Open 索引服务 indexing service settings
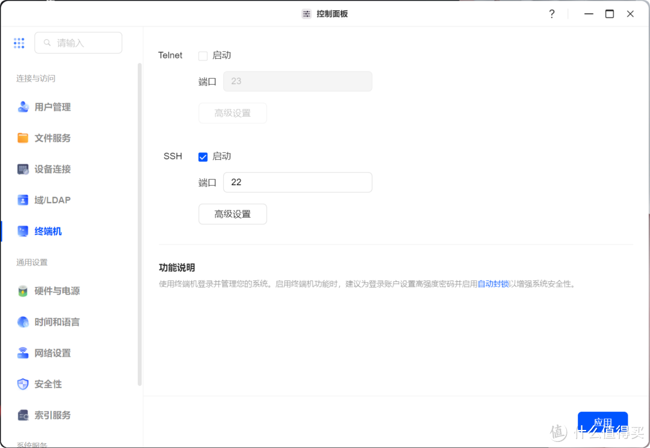Screen dimensions: 650x448 (x=23, y=415)
